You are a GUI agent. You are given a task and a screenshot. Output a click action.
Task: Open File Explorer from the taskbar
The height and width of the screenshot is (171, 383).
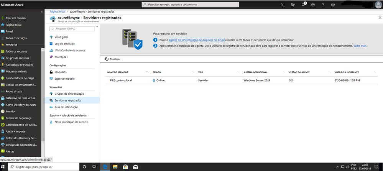(115, 167)
